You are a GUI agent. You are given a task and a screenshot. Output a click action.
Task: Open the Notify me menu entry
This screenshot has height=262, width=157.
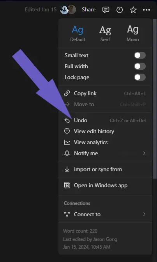click(x=105, y=153)
